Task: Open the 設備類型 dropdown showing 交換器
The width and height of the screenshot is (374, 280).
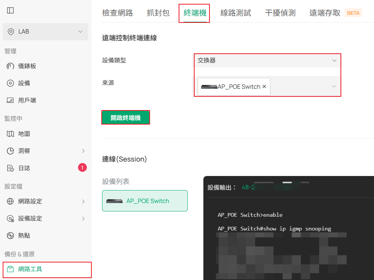Action: 267,60
